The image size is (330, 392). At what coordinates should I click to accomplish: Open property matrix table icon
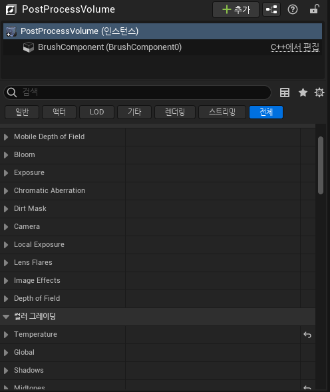(285, 93)
